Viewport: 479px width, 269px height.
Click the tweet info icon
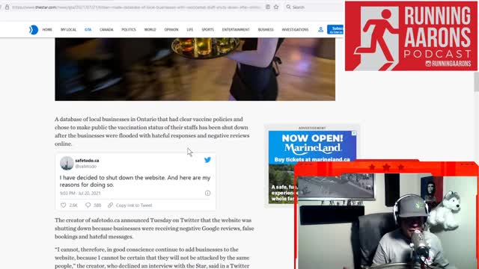pos(207,193)
